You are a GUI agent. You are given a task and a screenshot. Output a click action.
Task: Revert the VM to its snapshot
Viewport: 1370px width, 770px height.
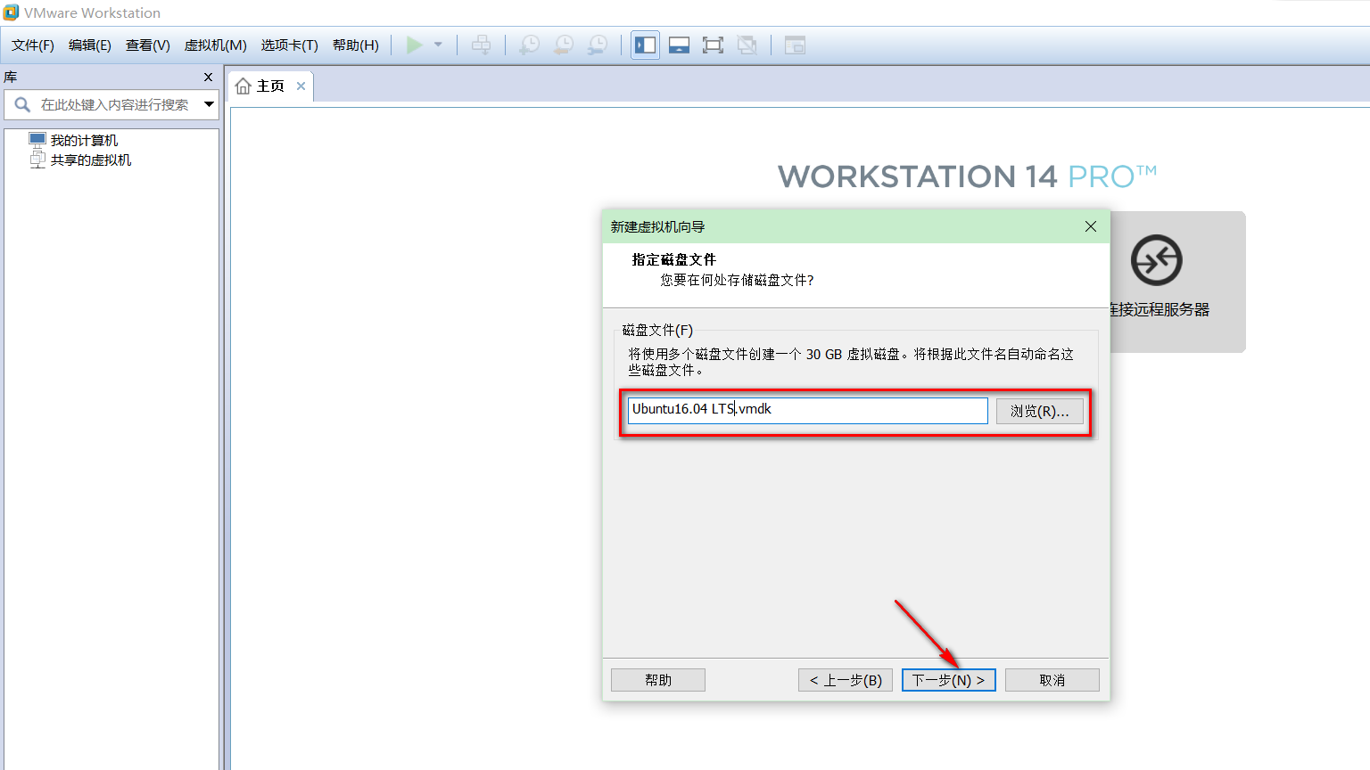tap(563, 45)
